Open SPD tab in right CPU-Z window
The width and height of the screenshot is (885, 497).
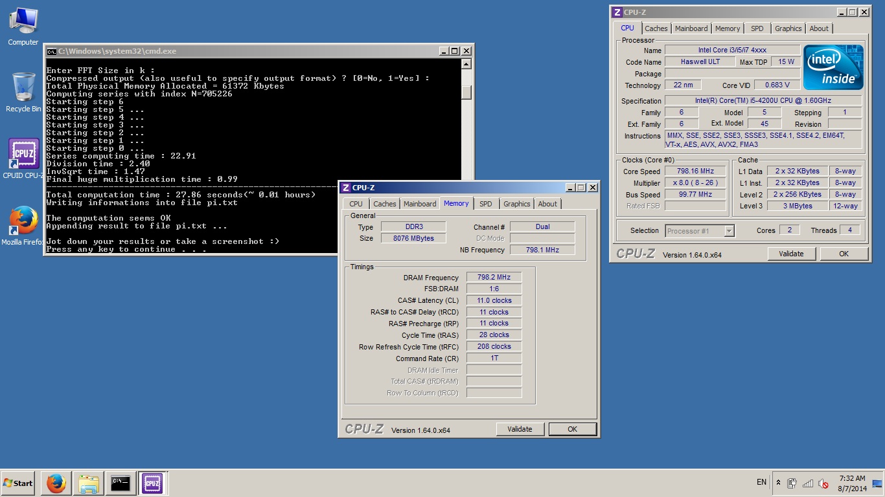(x=757, y=28)
